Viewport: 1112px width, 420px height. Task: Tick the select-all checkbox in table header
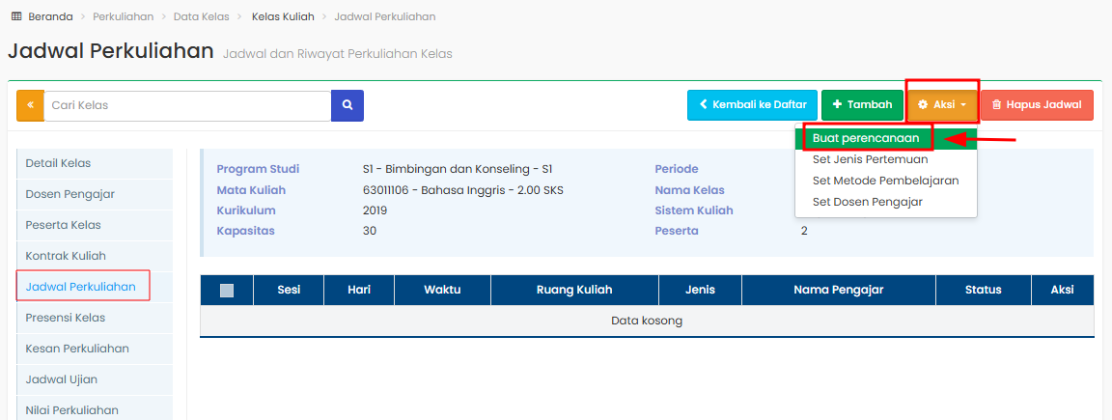227,290
